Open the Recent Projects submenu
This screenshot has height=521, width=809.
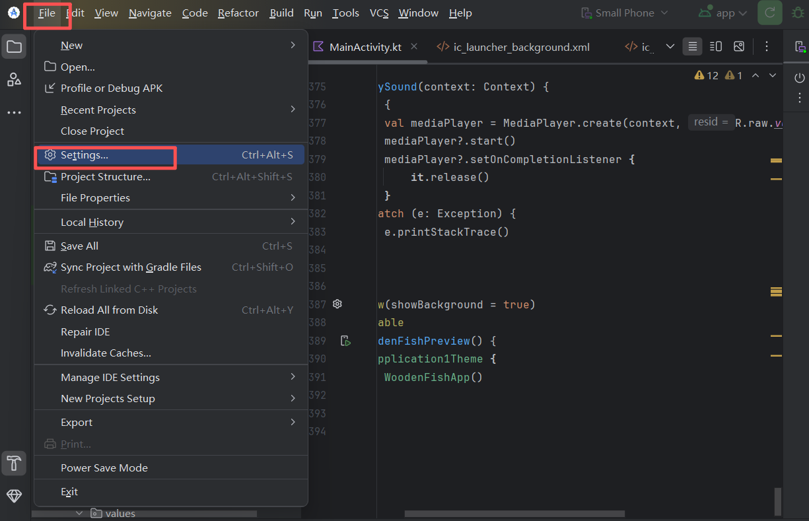[x=98, y=110]
